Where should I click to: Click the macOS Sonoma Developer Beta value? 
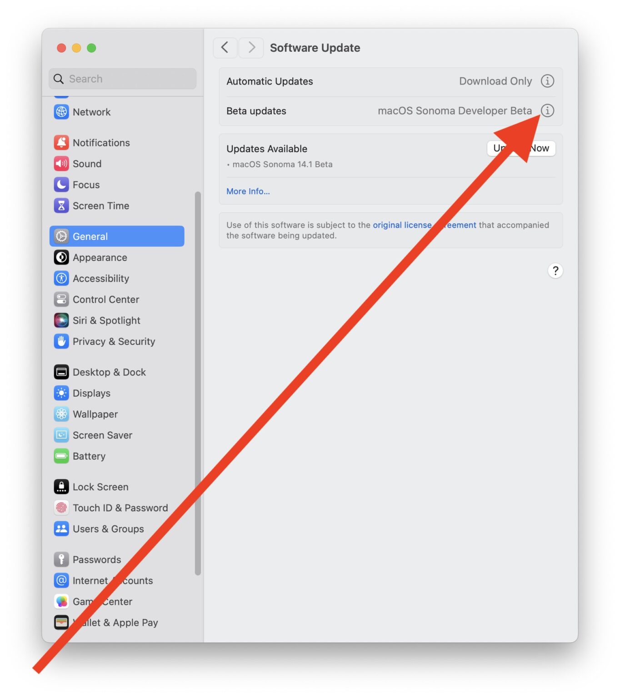point(455,111)
